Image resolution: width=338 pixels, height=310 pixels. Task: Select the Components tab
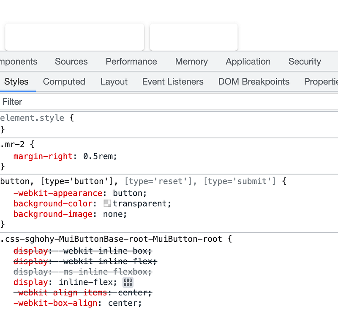point(19,62)
